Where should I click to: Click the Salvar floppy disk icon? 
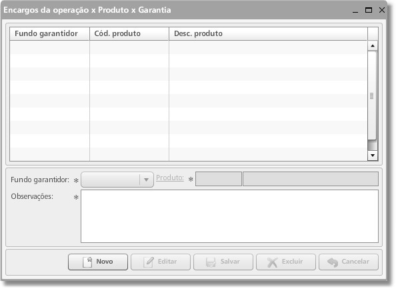click(211, 262)
